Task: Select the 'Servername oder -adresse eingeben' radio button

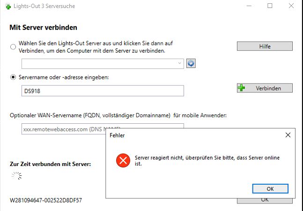Action: pyautogui.click(x=13, y=77)
